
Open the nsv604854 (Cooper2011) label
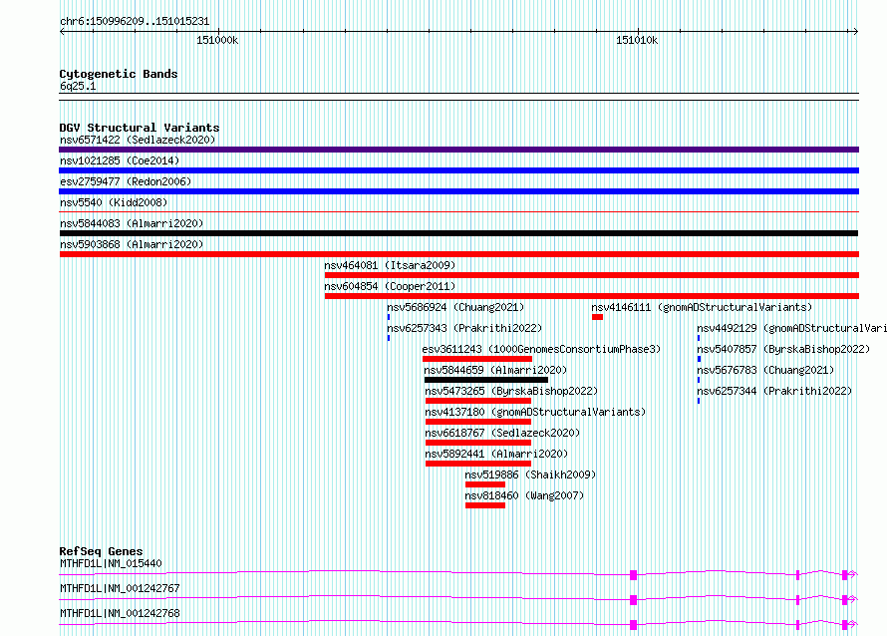tap(390, 286)
